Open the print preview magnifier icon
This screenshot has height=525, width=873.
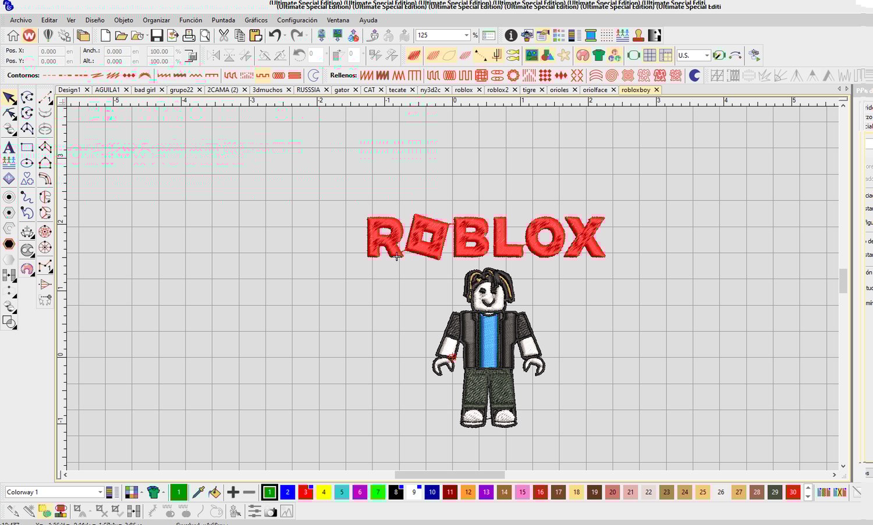[205, 36]
